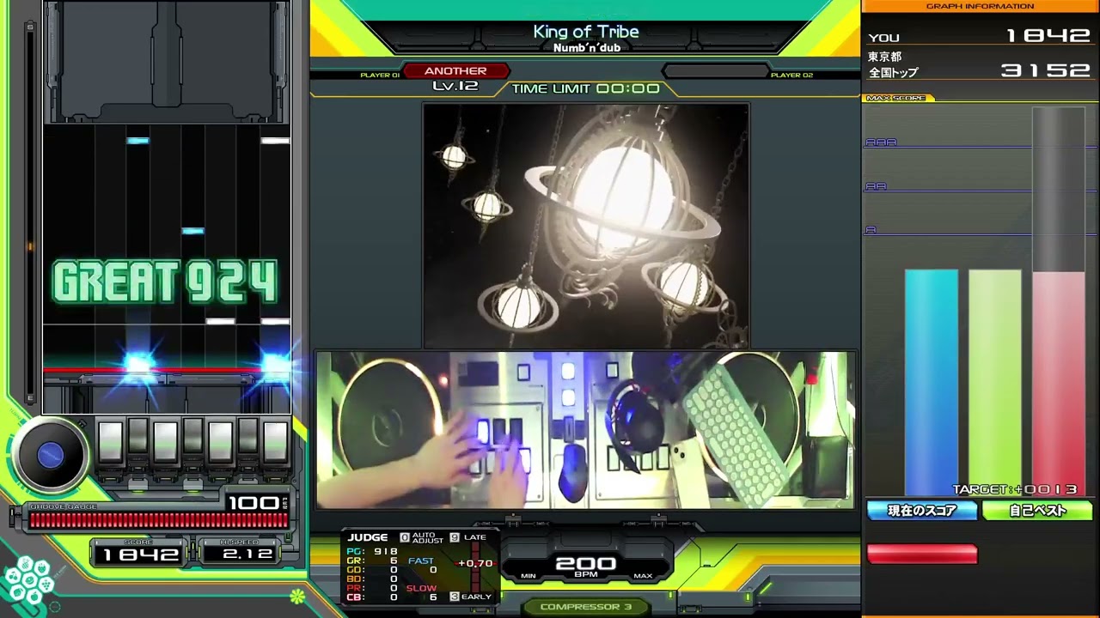This screenshot has height=618, width=1100.
Task: Click the PLAYER 01 label
Action: 380,76
